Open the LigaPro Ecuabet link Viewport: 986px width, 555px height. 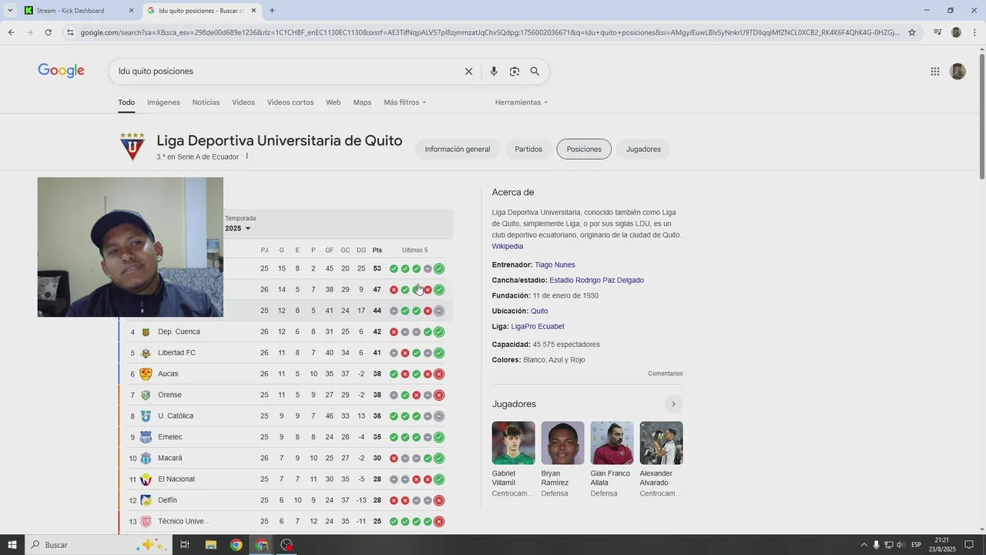[x=538, y=327]
